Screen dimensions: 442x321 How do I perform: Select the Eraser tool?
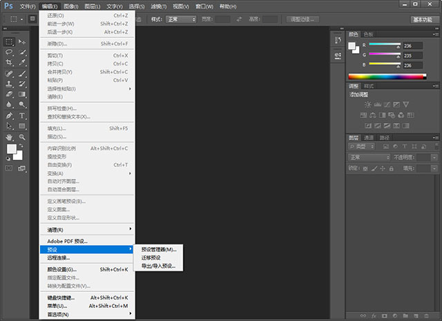(x=9, y=94)
